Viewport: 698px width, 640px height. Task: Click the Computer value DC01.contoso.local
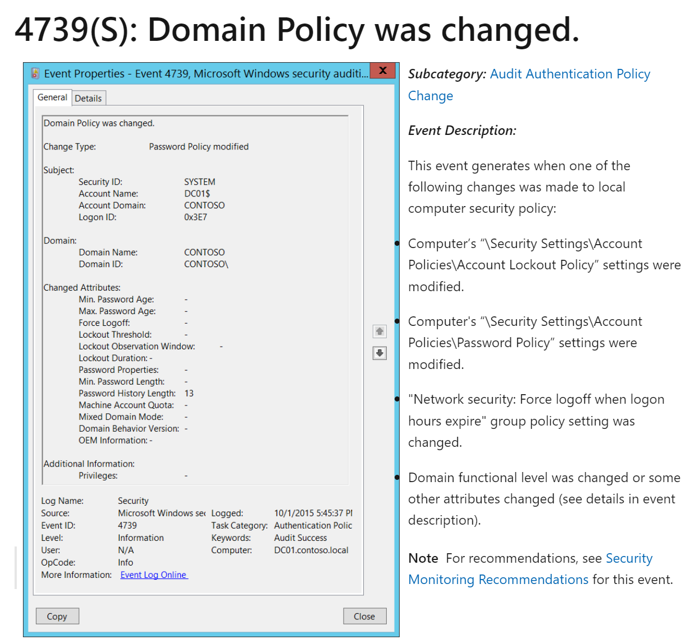(x=311, y=550)
